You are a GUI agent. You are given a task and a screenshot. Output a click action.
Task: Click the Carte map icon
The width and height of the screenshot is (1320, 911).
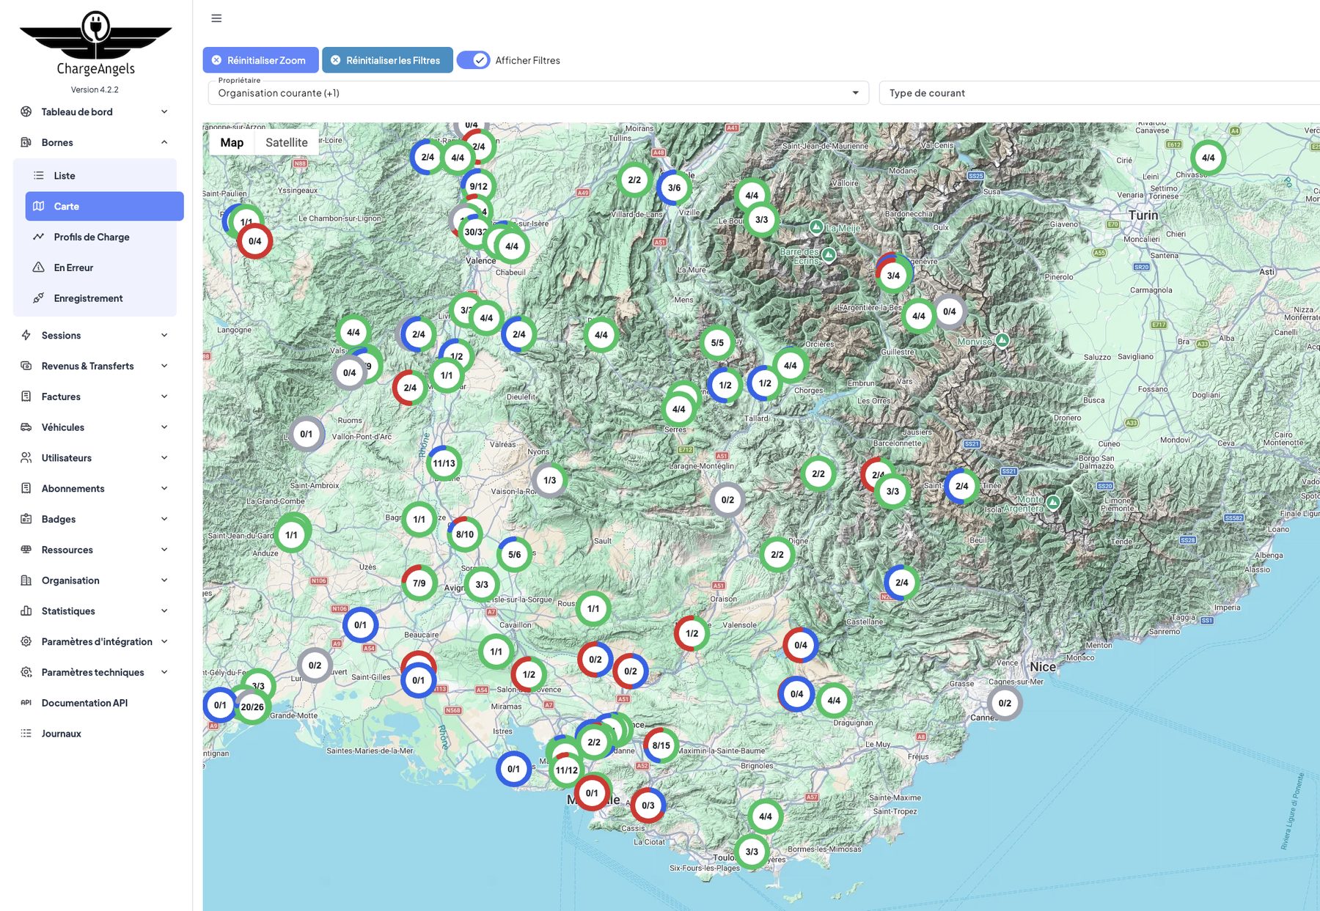[39, 206]
